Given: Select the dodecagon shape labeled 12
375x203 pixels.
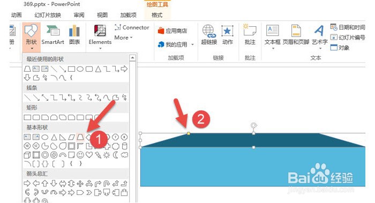Looking at the screenshot, I should coord(36,146).
